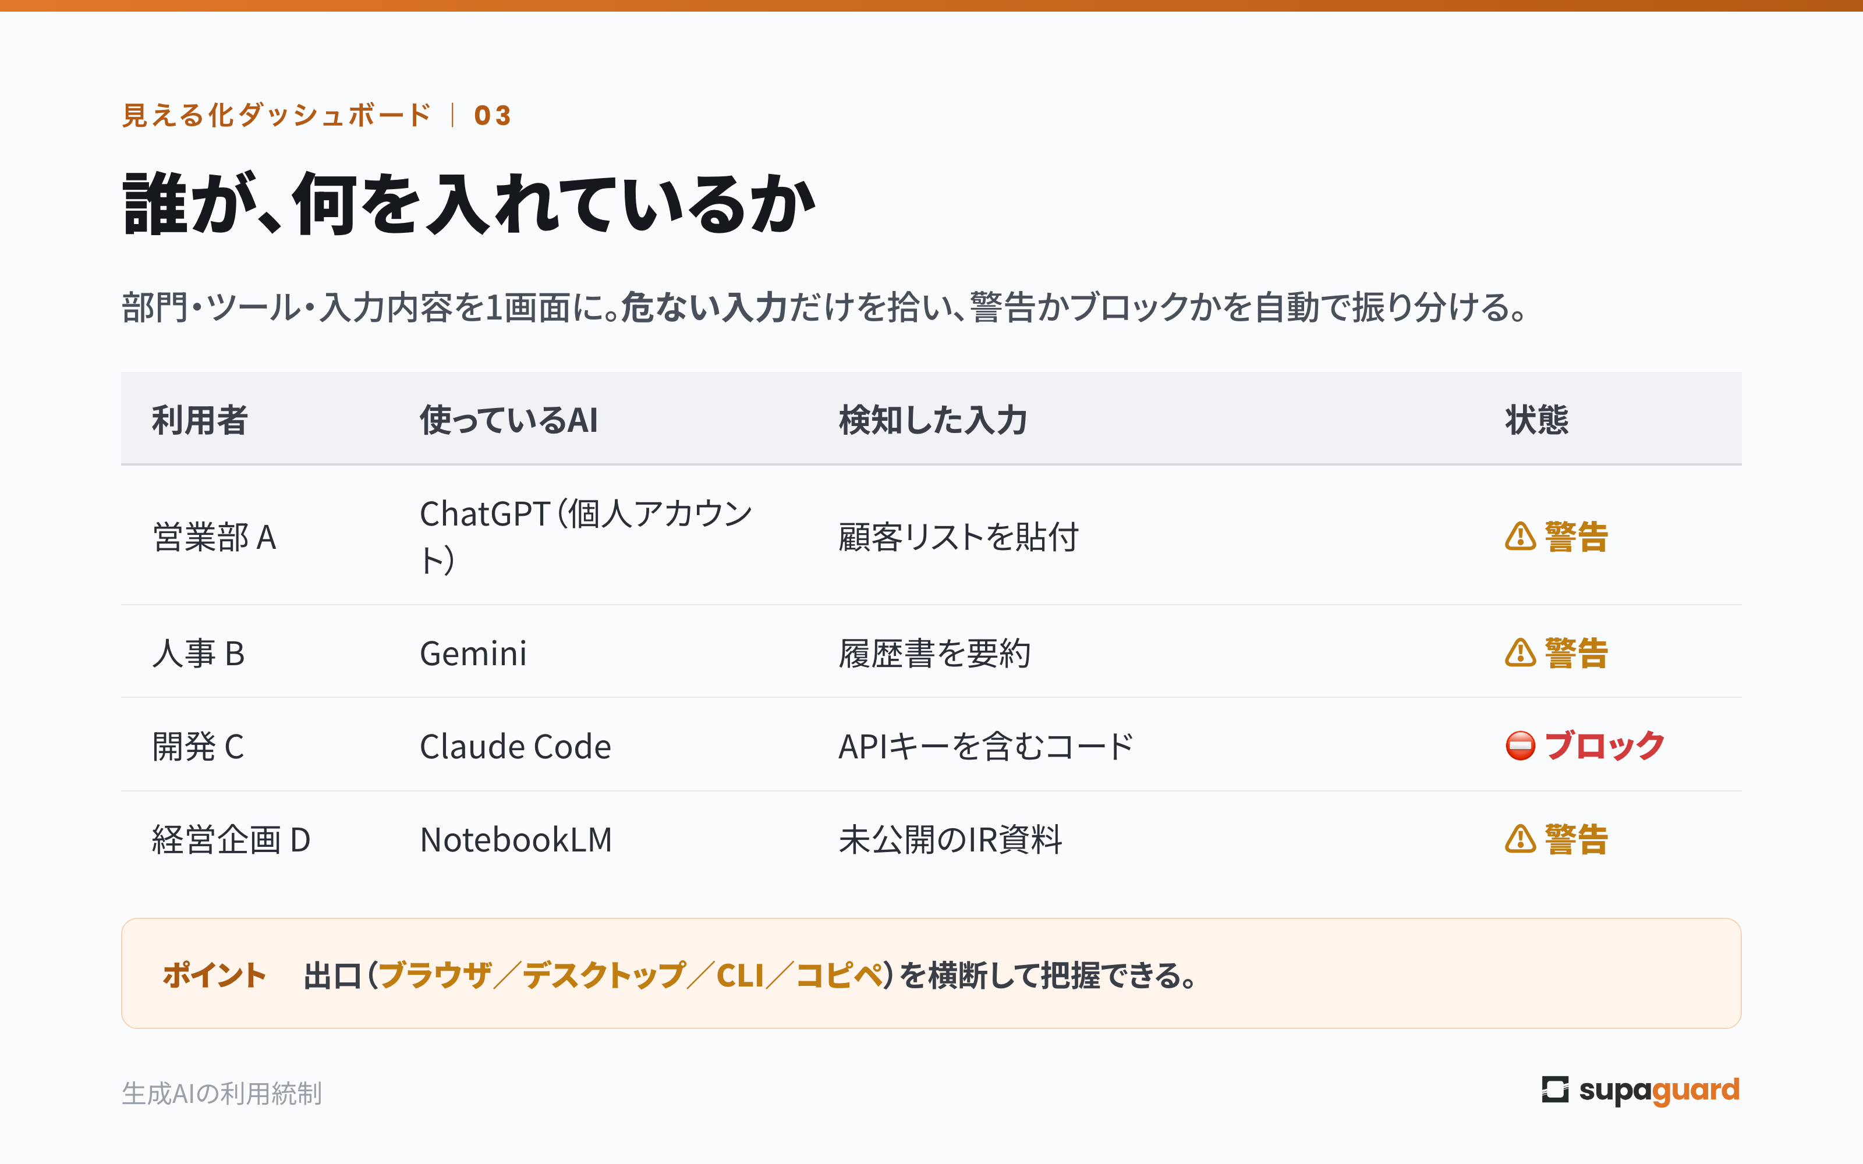Click the supaguard wordmark text
The height and width of the screenshot is (1164, 1863).
(x=1659, y=1090)
